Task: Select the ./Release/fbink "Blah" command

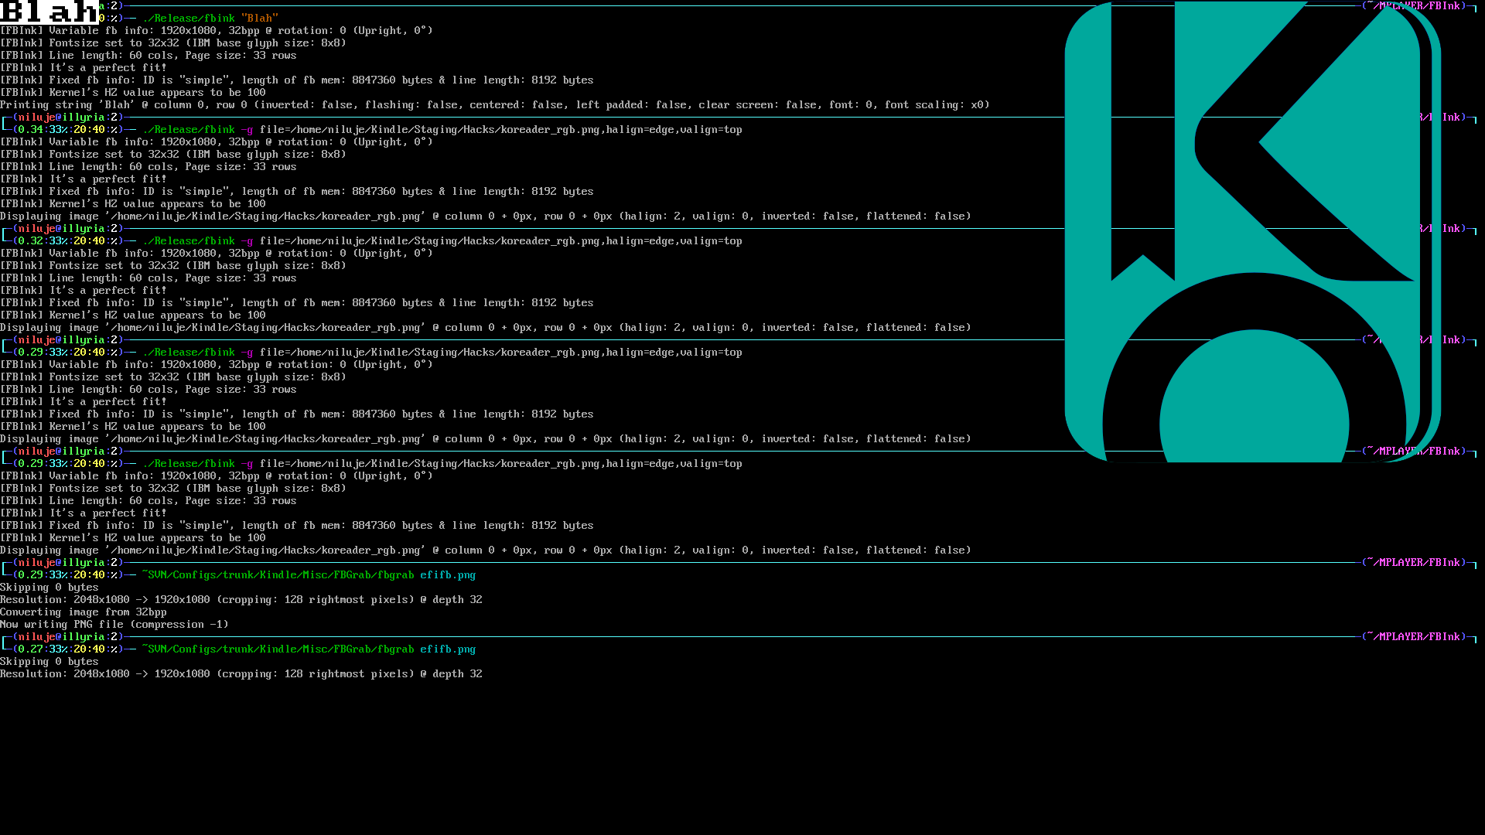Action: pyautogui.click(x=210, y=19)
